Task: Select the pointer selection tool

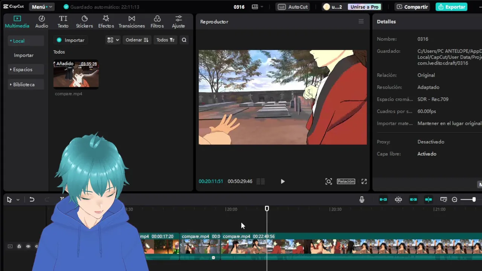Action: (9, 200)
